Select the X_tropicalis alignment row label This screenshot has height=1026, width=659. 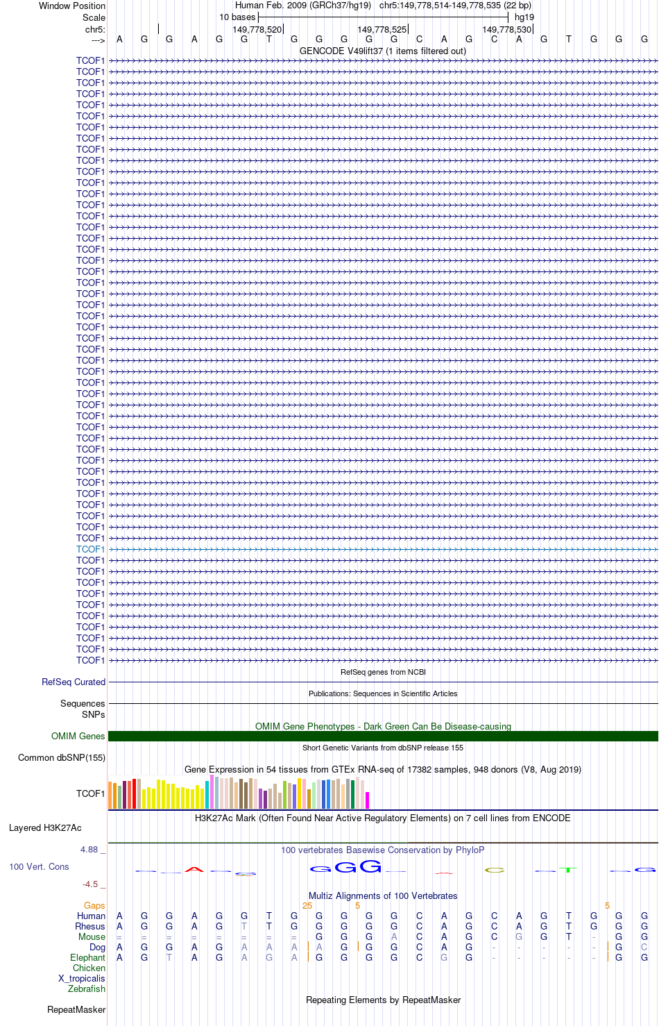tap(82, 978)
